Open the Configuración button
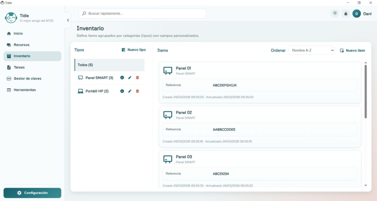 point(32,193)
